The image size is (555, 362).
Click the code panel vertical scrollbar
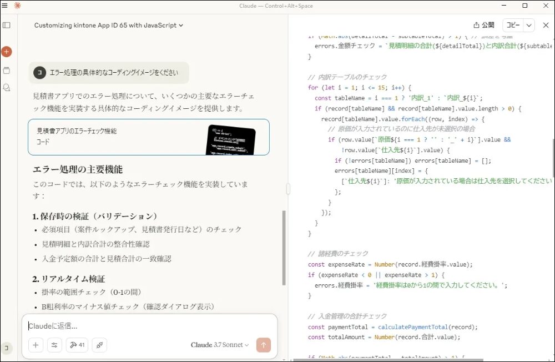[553, 158]
